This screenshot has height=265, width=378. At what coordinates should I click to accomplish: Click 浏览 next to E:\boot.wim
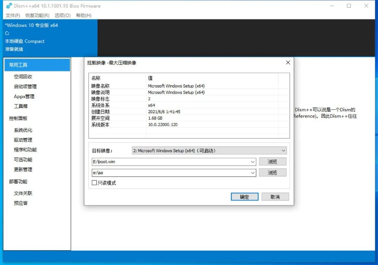click(273, 162)
